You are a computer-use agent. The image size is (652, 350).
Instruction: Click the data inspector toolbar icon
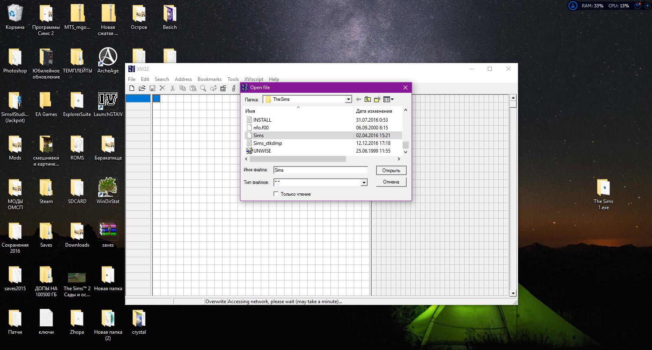click(x=223, y=88)
